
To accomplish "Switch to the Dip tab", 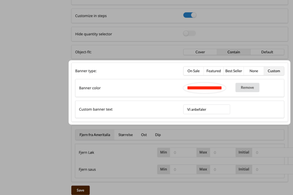I will pos(158,135).
